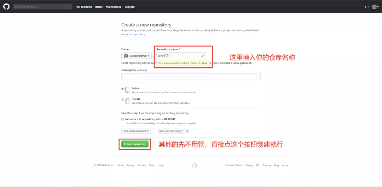Viewport: 382px width, 187px height.
Task: Open the Owner dropdown xuxiaofei1996
Action: click(137, 56)
